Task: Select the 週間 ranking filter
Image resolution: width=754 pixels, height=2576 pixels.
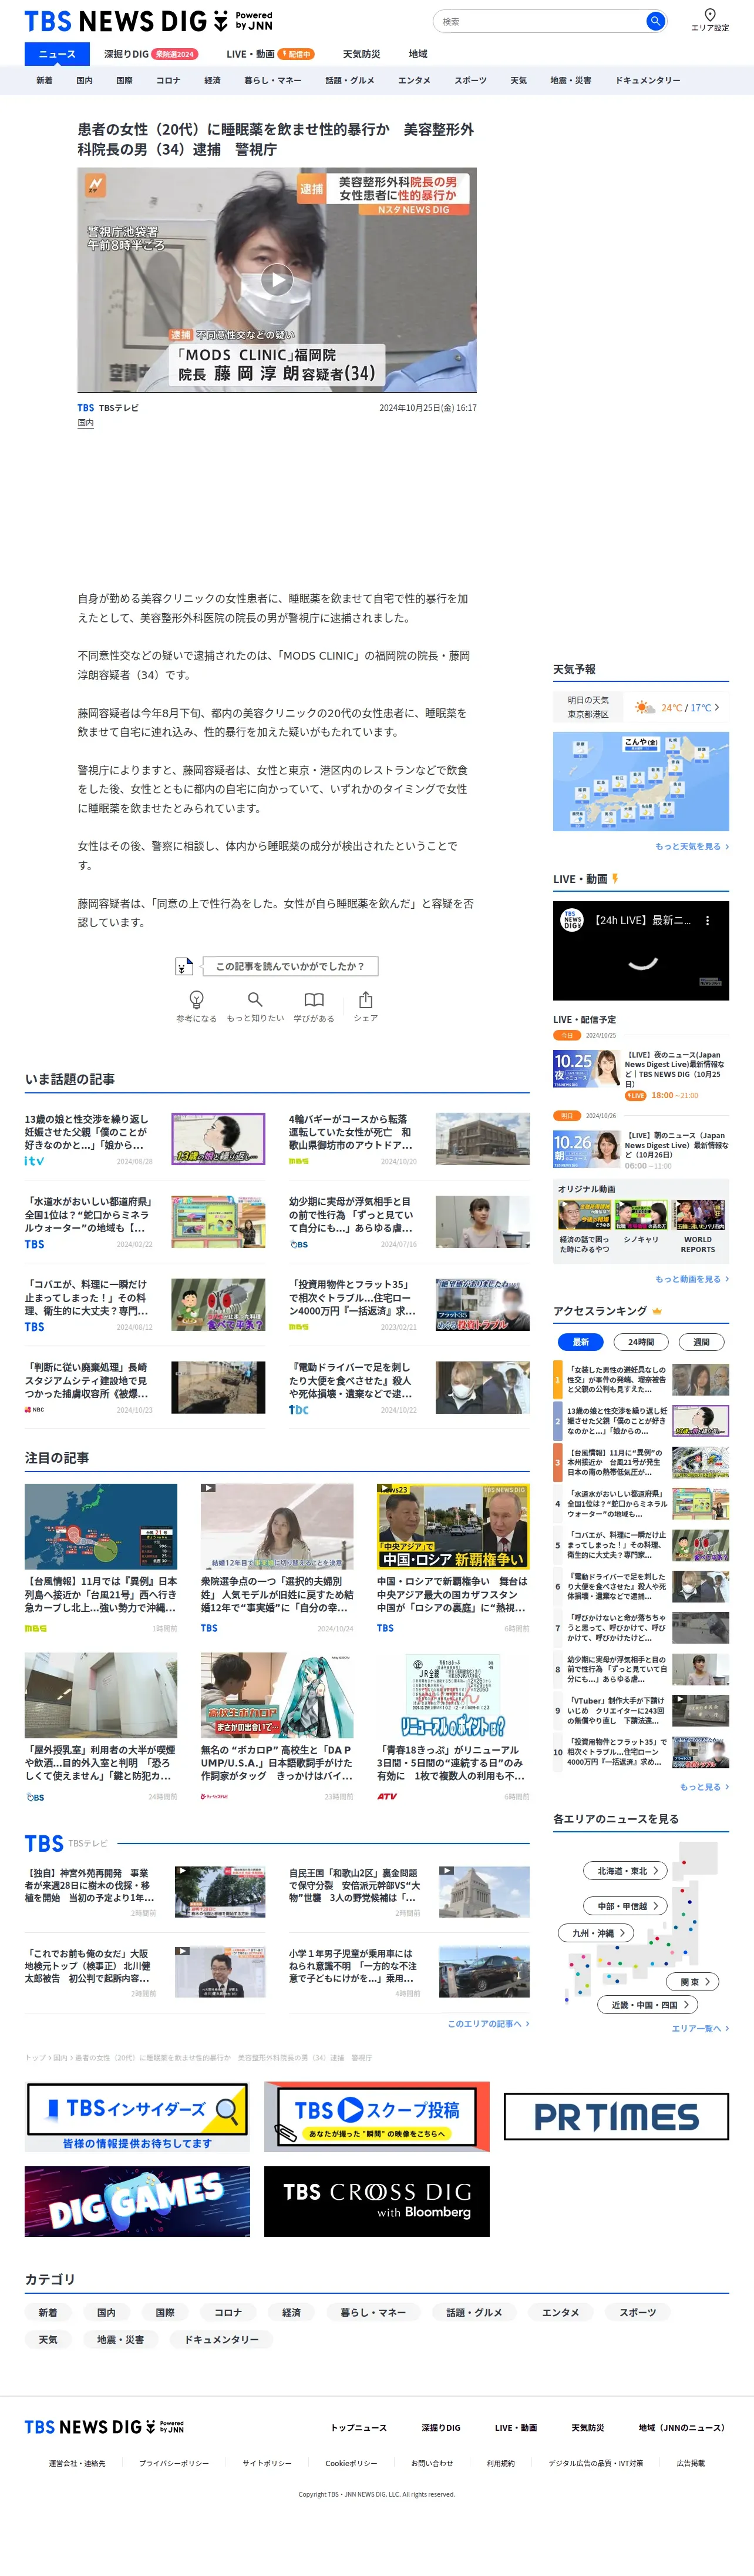Action: 701,1342
